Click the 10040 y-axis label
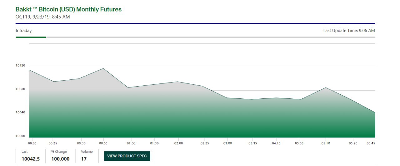 pos(20,112)
